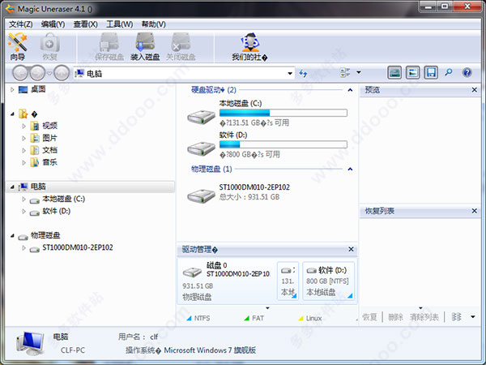The height and width of the screenshot is (365, 486).
Task: Launch the 向导 wizard tool
Action: click(18, 46)
